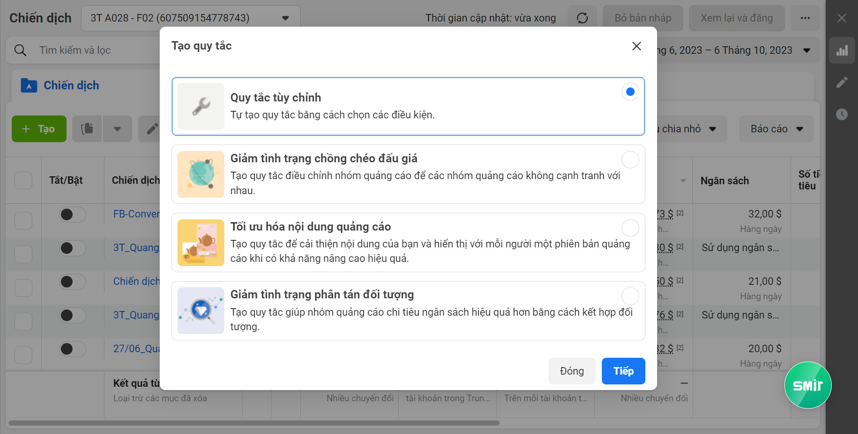Open the three-dots more options menu

click(805, 18)
